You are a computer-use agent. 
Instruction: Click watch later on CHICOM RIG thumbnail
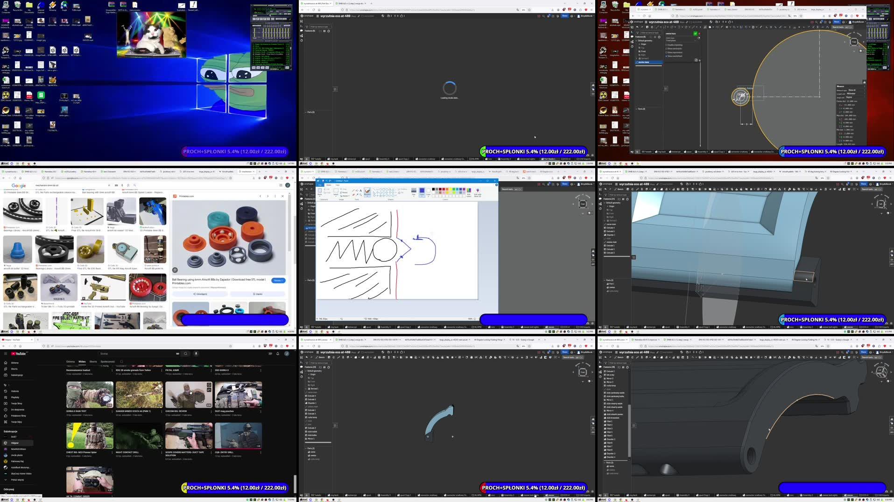(x=209, y=385)
